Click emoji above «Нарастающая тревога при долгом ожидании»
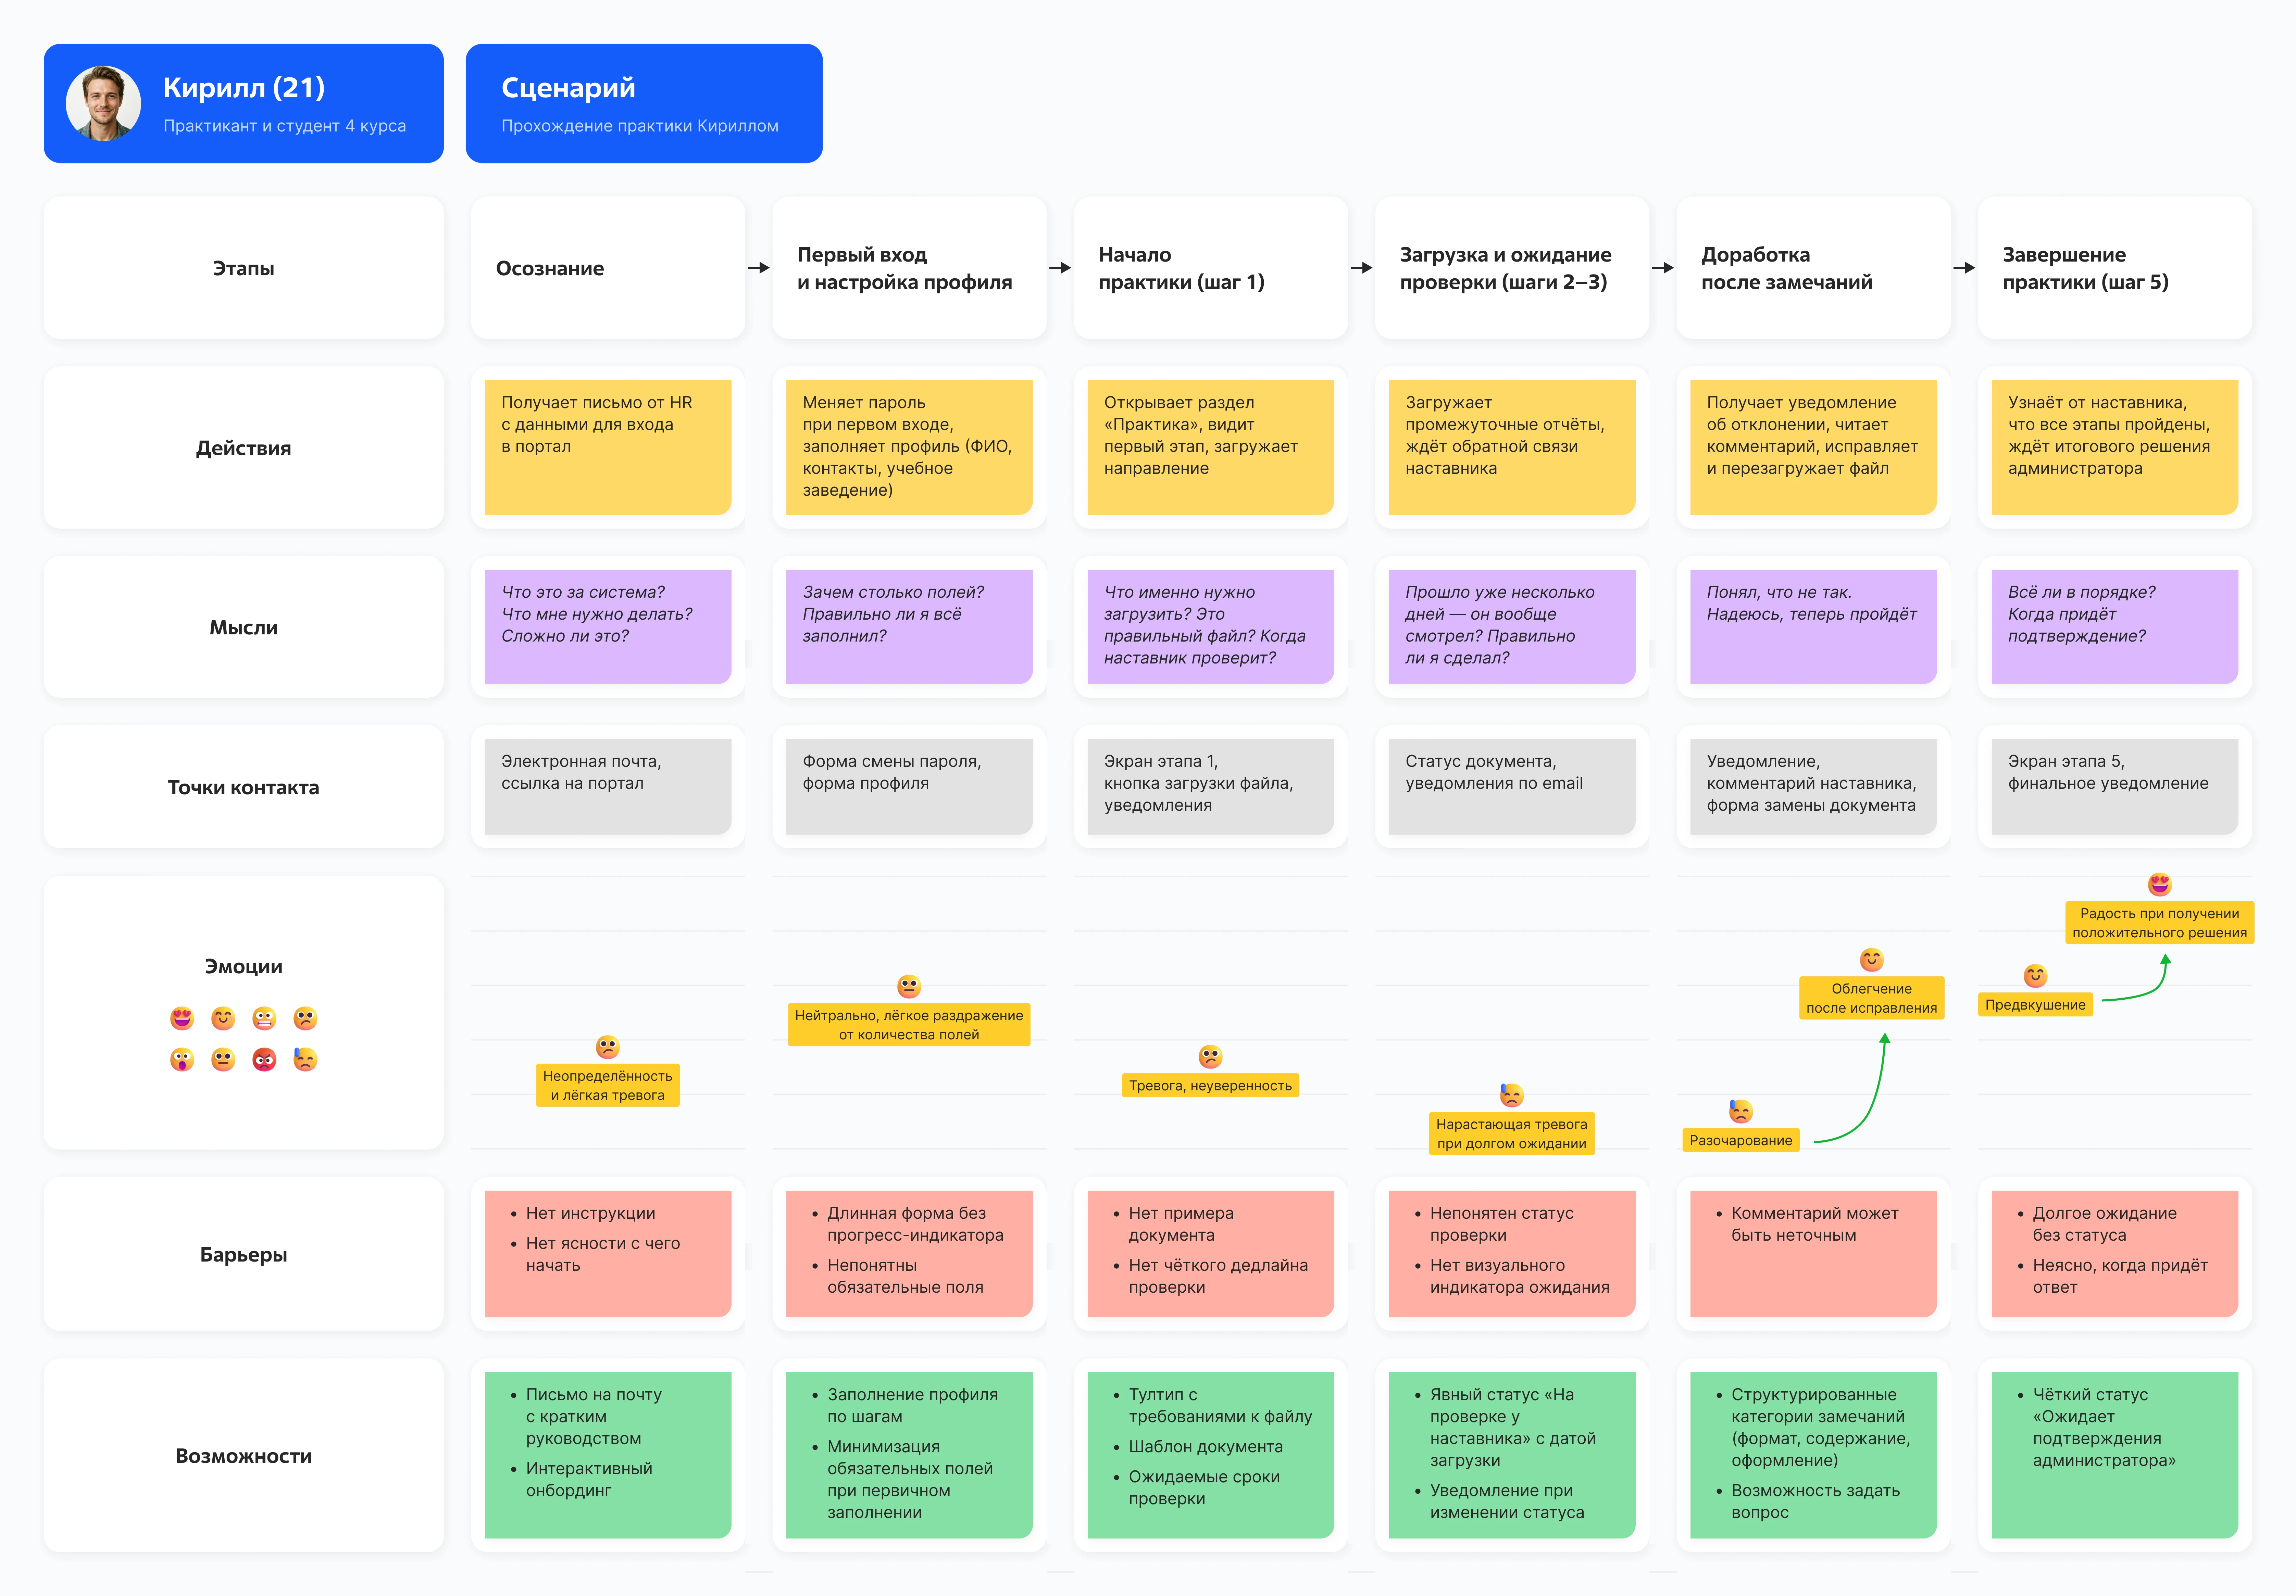The width and height of the screenshot is (2296, 1596). (x=1512, y=1095)
